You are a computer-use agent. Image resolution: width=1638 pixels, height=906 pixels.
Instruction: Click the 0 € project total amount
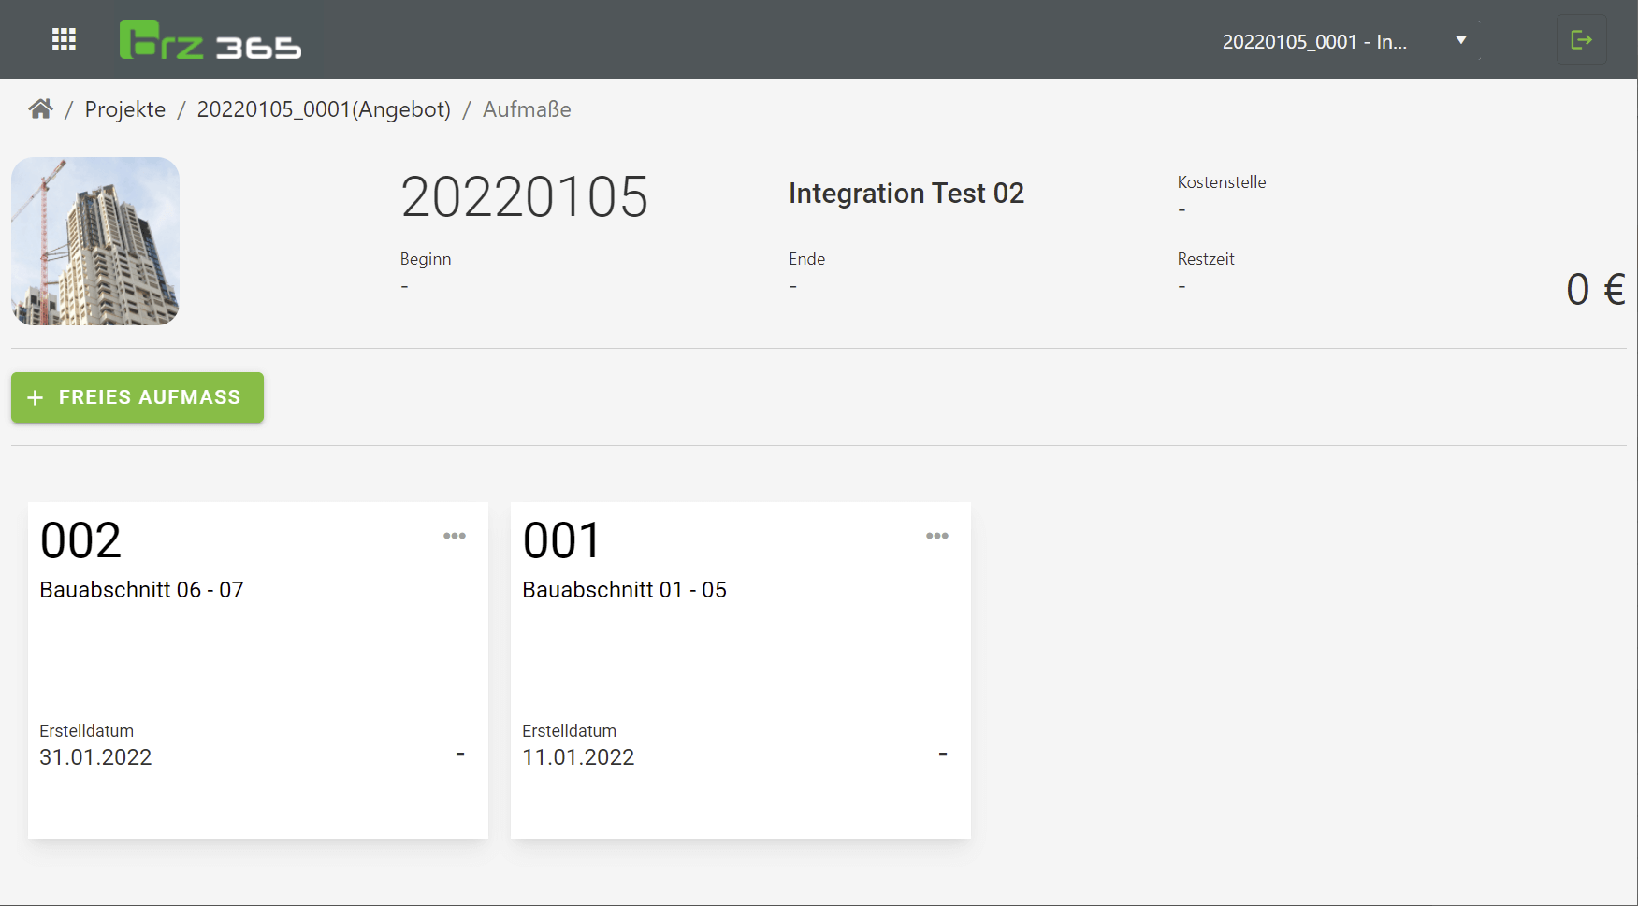tap(1595, 289)
